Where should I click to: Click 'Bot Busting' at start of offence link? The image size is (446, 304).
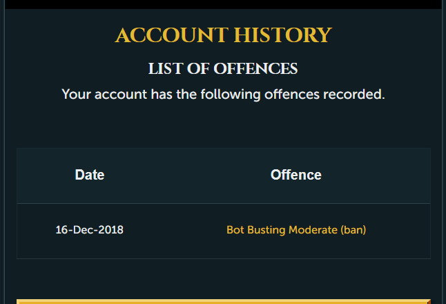coord(255,230)
